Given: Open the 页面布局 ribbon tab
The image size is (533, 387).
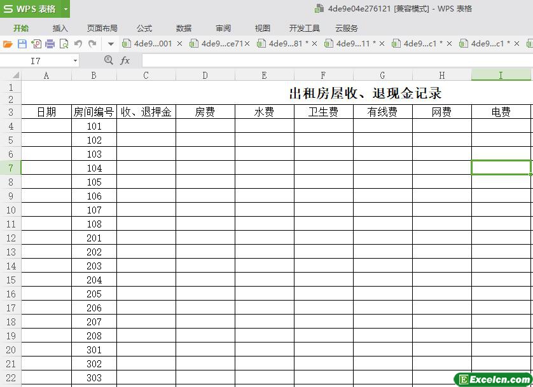Looking at the screenshot, I should (102, 28).
